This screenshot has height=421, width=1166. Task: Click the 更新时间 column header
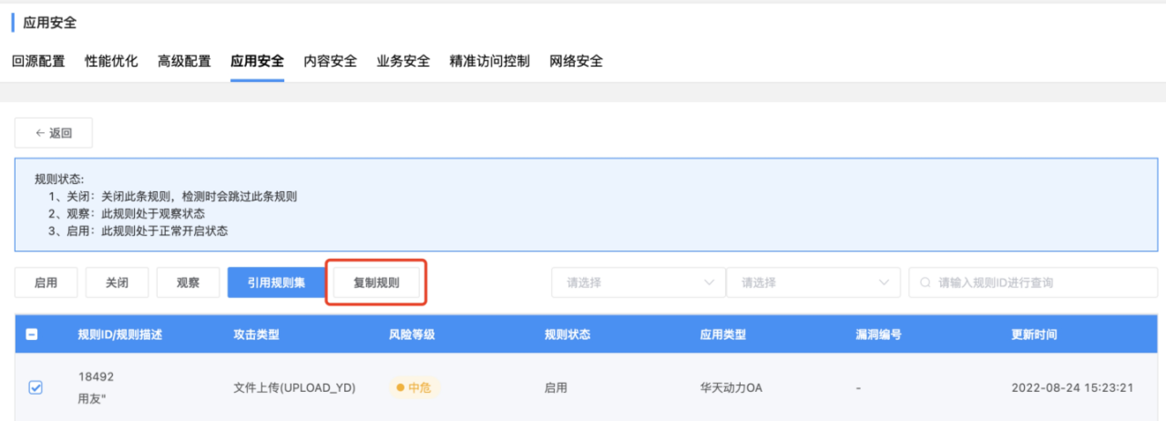(1034, 334)
